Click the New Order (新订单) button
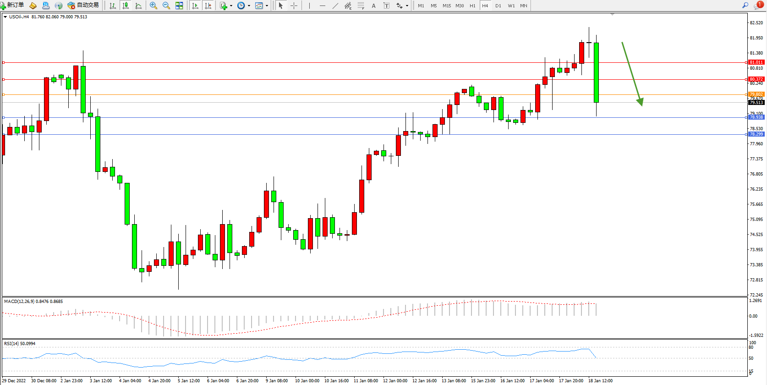 pos(12,5)
